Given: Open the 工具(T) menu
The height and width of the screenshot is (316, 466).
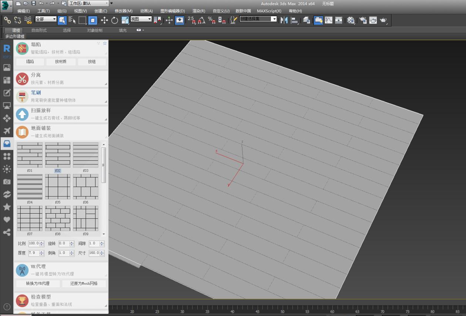Looking at the screenshot, I should coord(44,11).
